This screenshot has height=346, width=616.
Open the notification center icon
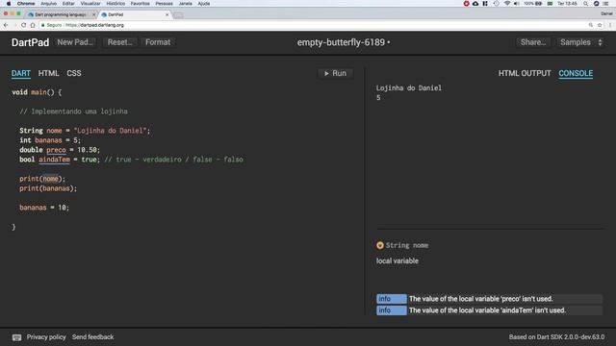606,4
